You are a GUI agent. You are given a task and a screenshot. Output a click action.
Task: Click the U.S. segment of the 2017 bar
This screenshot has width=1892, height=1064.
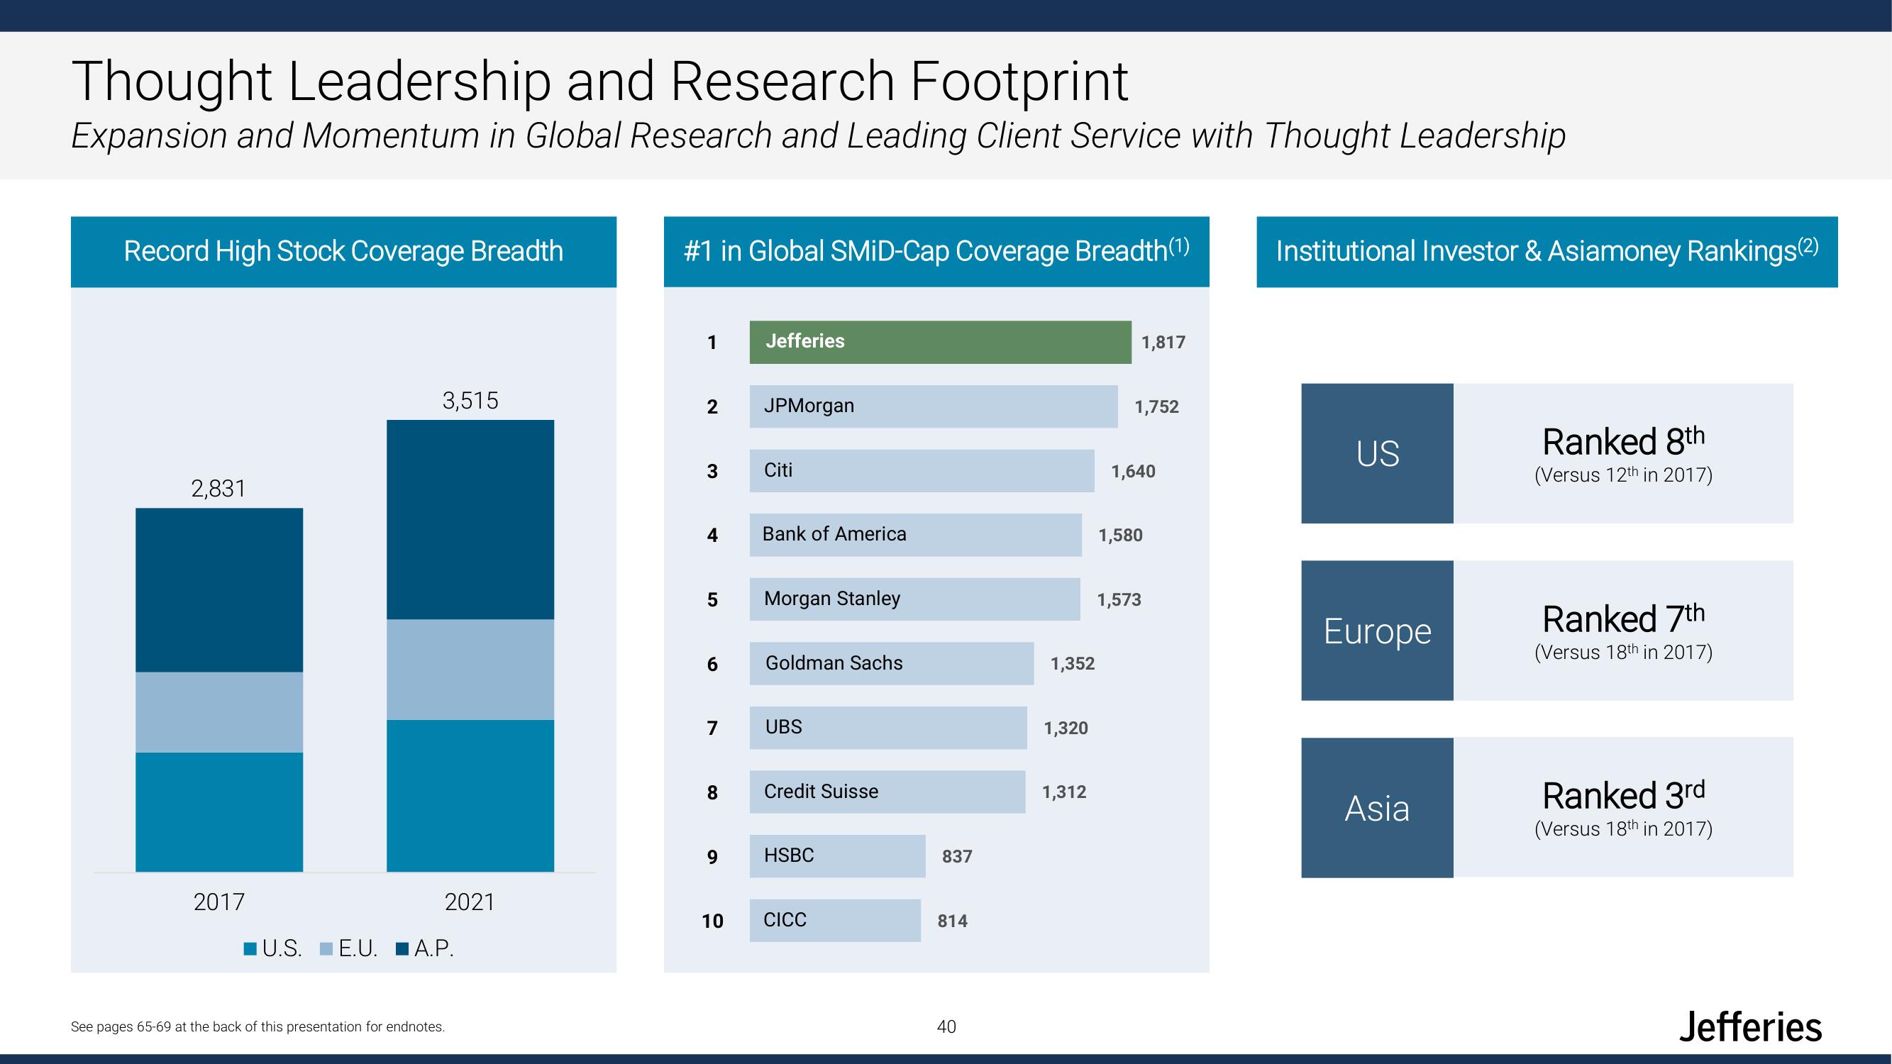pyautogui.click(x=219, y=812)
